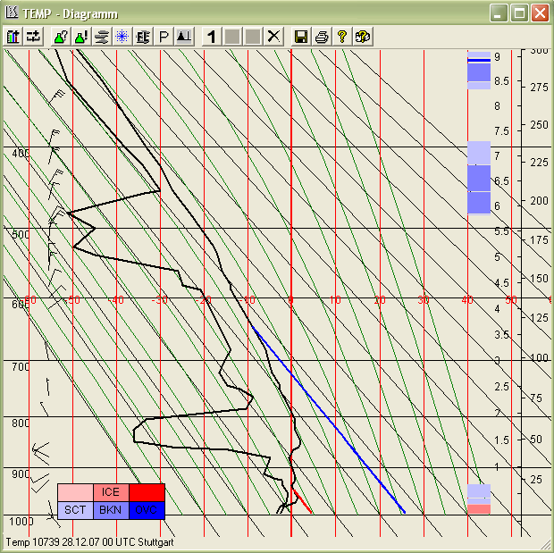This screenshot has height=553, width=554.
Task: Click the SCT legend swatch
Action: coord(75,510)
